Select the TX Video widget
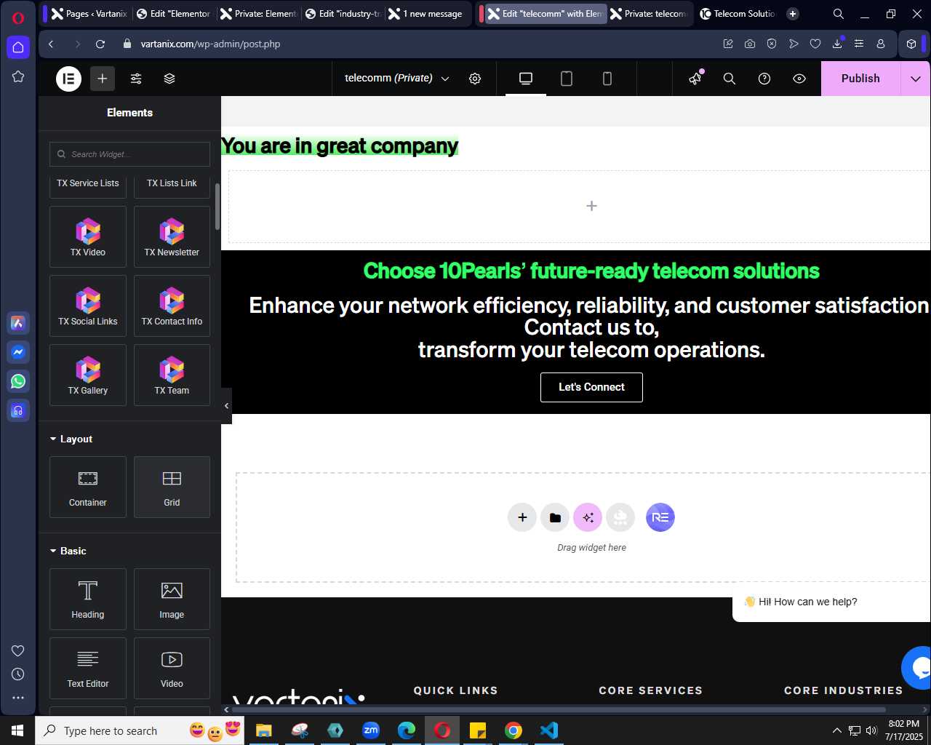The height and width of the screenshot is (745, 931). [x=88, y=236]
